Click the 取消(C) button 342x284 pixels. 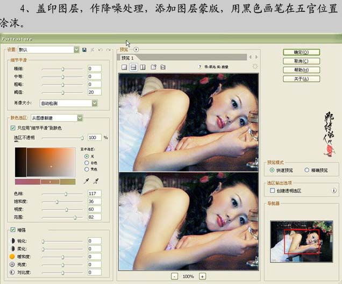pos(301,61)
